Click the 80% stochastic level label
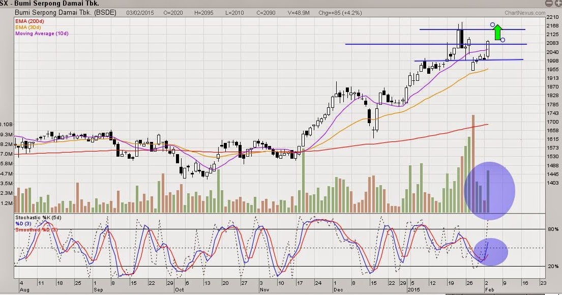Screen dimensions: 562x295 (x=553, y=229)
